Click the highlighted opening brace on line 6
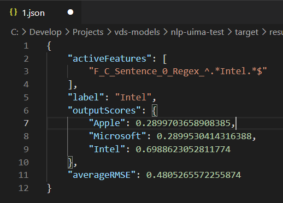Screen dimensions: 283x203 coord(155,110)
